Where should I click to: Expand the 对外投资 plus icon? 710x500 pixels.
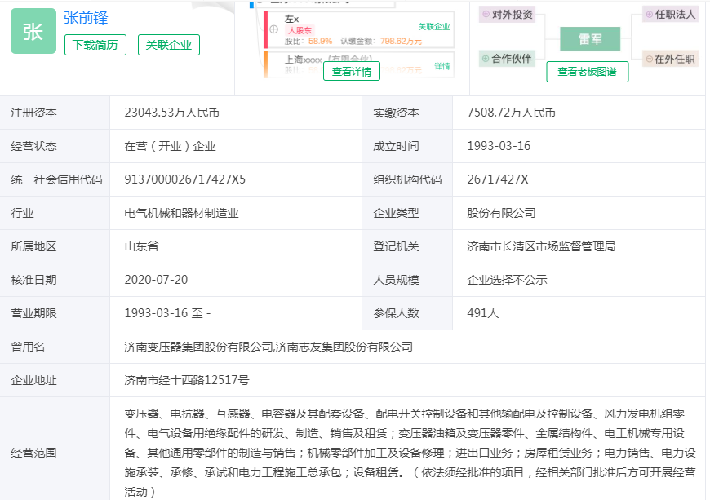(485, 15)
